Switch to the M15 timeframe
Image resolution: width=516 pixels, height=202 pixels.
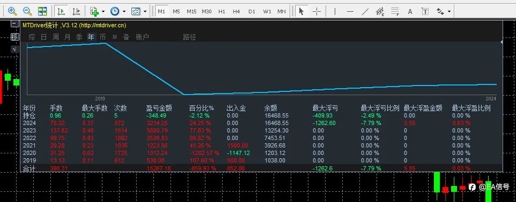[191, 11]
